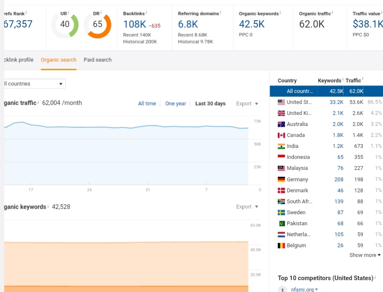Click the United States flag icon

coord(281,102)
